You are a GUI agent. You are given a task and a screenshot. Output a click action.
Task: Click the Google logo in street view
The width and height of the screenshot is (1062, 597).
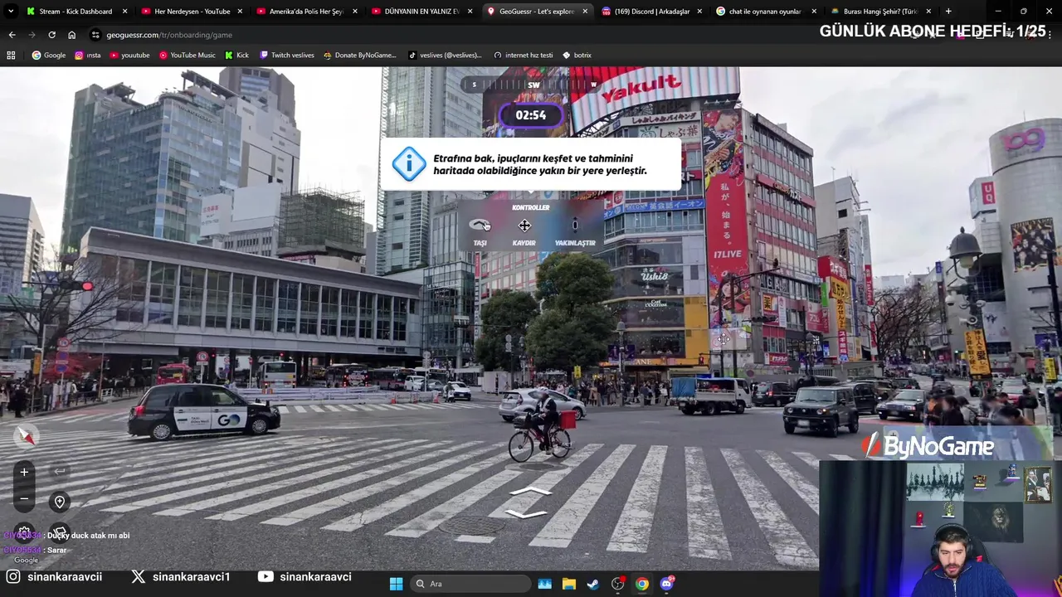[26, 561]
